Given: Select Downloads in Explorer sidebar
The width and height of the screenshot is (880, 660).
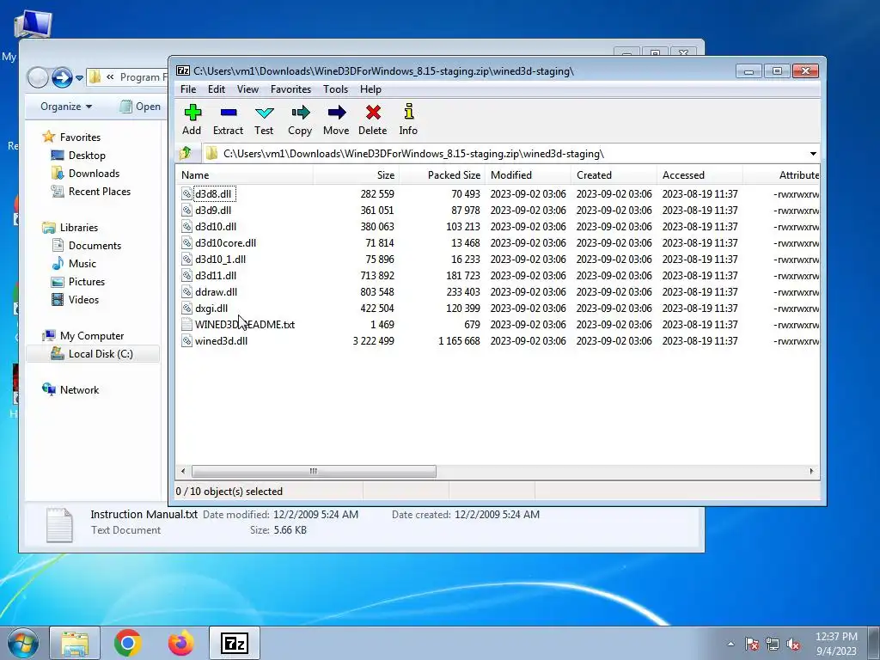Looking at the screenshot, I should [x=85, y=174].
